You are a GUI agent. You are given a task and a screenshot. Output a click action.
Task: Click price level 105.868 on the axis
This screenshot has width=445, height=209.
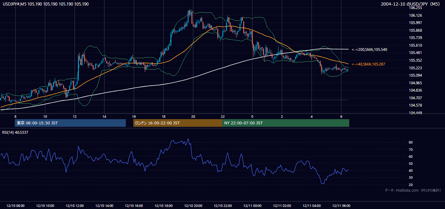(x=416, y=30)
